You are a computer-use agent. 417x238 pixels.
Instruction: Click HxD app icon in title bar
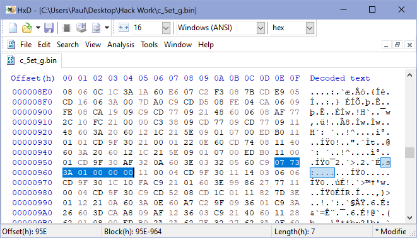[x=11, y=10]
